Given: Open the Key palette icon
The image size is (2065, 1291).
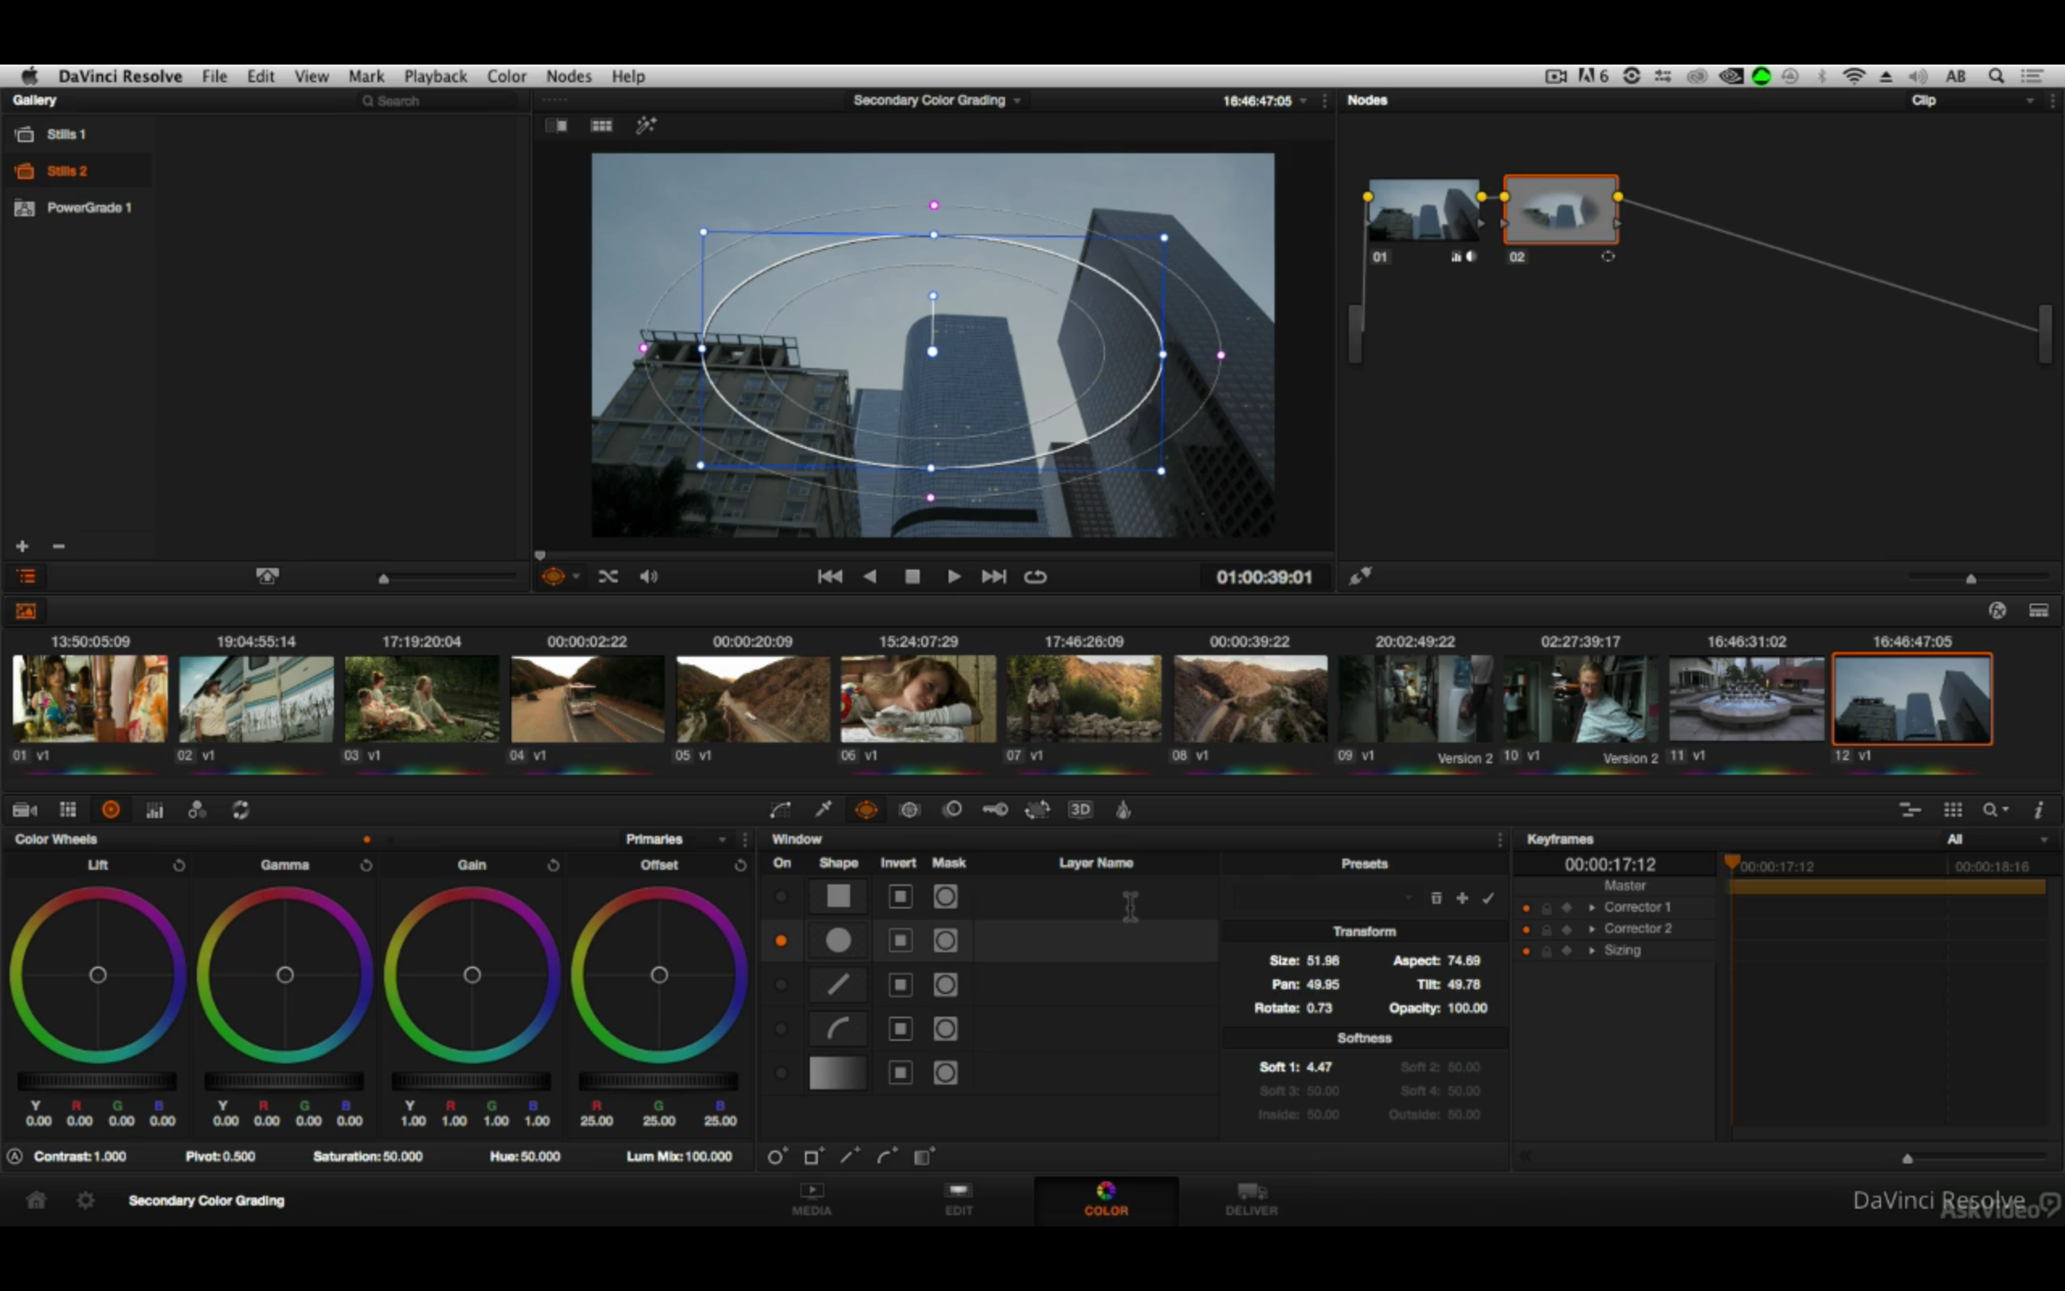Looking at the screenshot, I should (x=995, y=809).
